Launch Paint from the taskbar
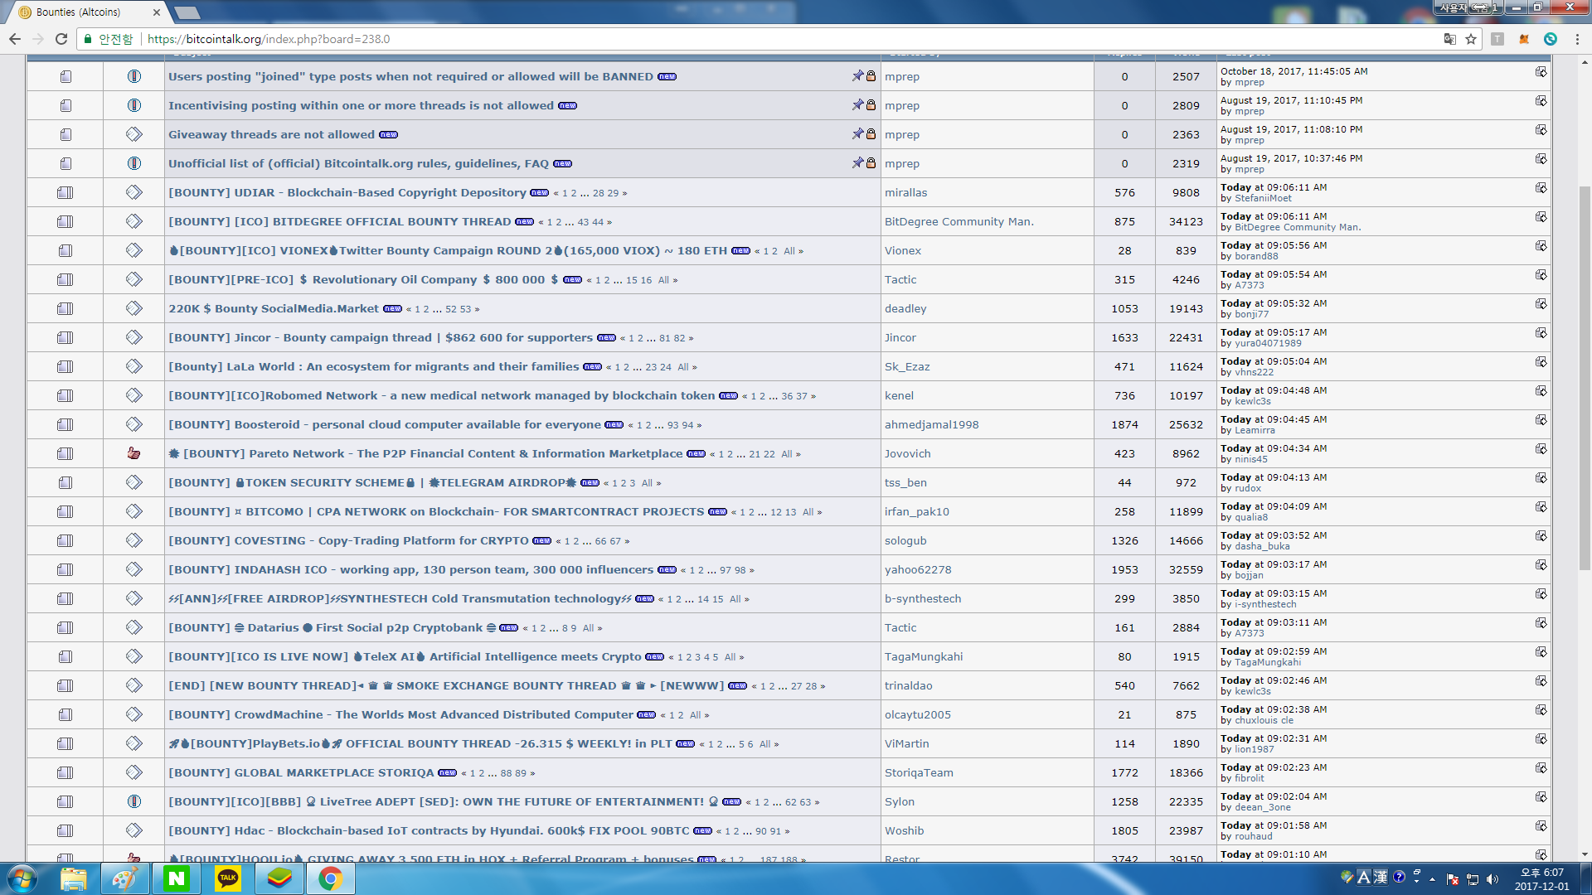The image size is (1592, 895). [125, 878]
